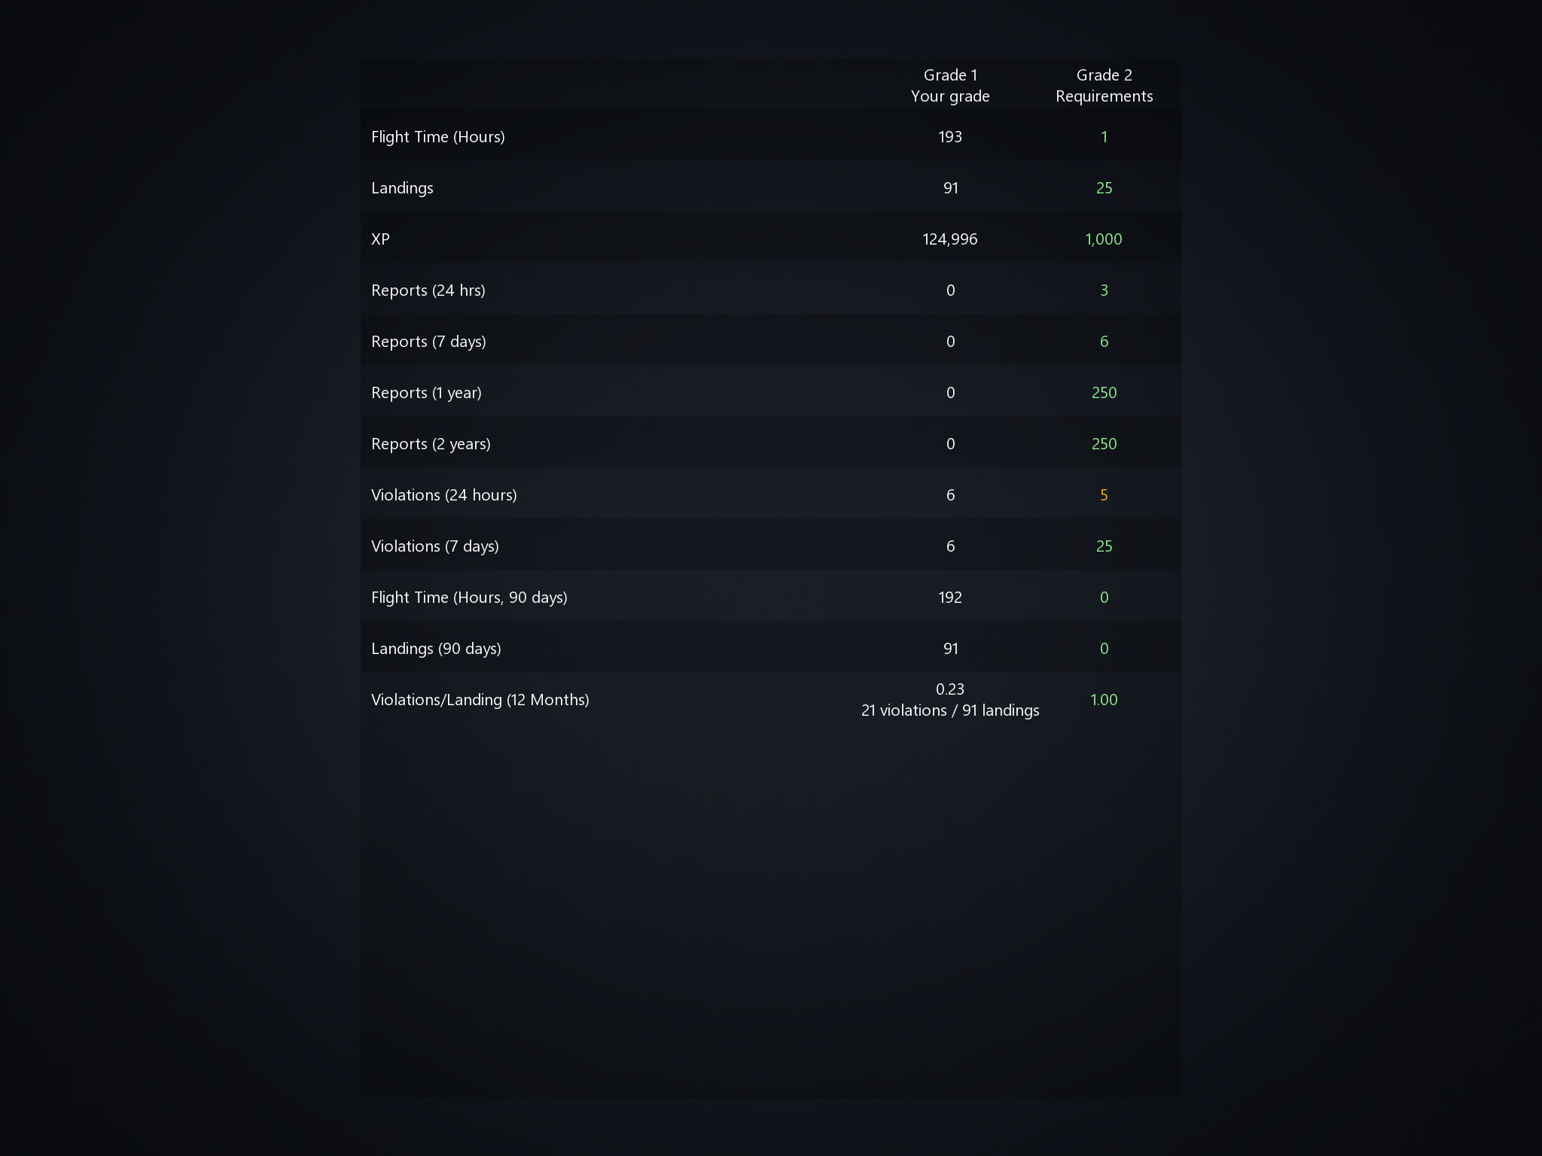
Task: Select the 192 flight hours 90-day value
Action: click(x=950, y=598)
